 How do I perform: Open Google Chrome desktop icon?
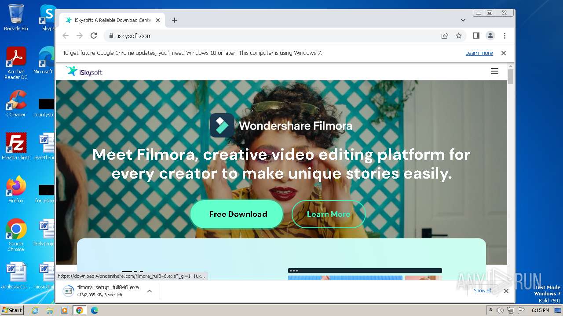coord(16,235)
